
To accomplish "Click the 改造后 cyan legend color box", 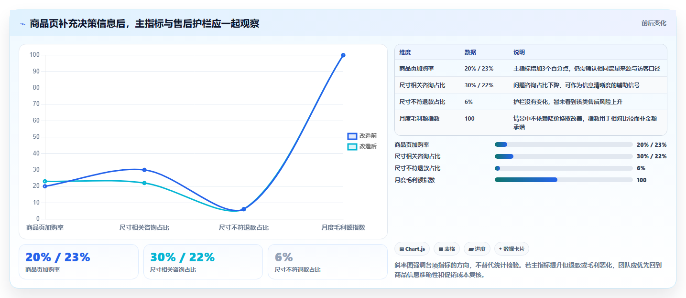I will pos(352,147).
